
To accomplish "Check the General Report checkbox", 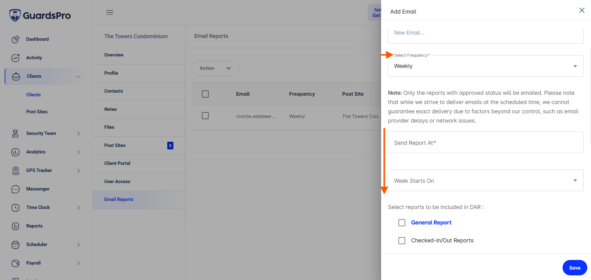I will point(402,223).
